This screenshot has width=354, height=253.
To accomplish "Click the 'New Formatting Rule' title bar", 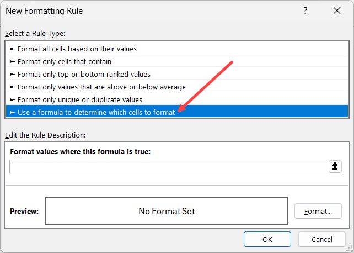I will (x=110, y=10).
